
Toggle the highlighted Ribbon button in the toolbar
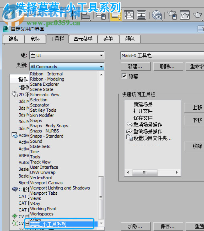click(116, 15)
